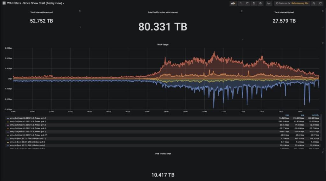Open the Total Internet Download panel menu
The width and height of the screenshot is (326, 181).
click(x=41, y=12)
